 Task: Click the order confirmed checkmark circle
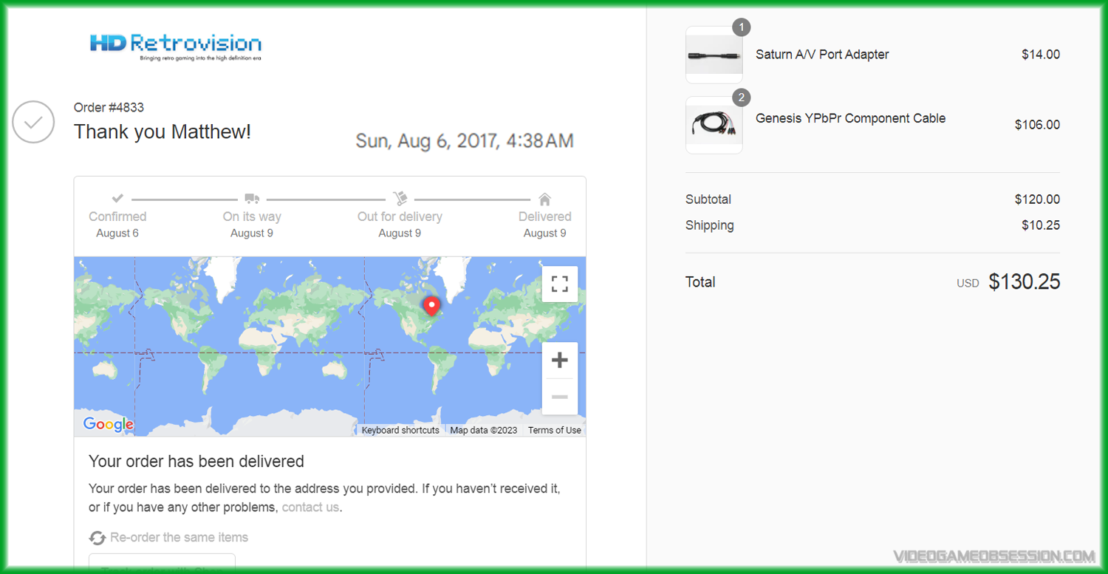coord(33,122)
